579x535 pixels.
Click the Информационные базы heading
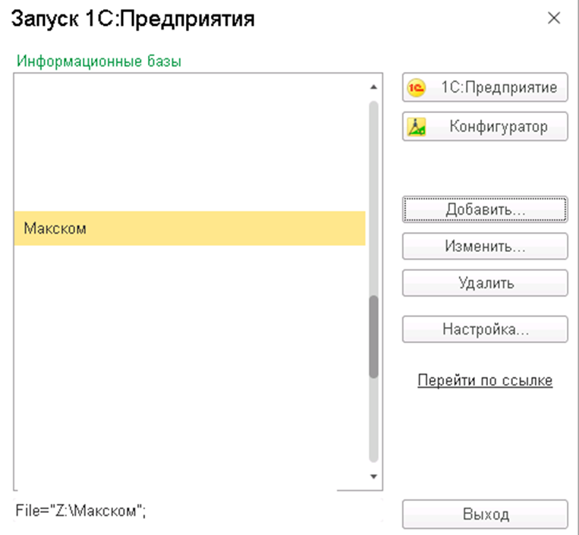(x=99, y=61)
